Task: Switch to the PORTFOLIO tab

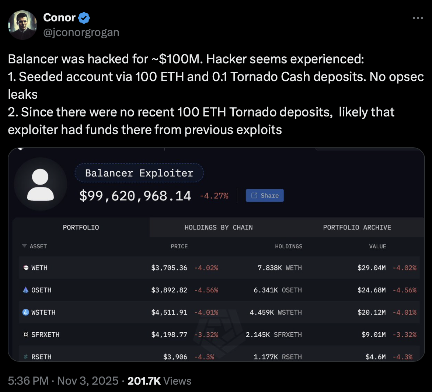Action: click(81, 227)
